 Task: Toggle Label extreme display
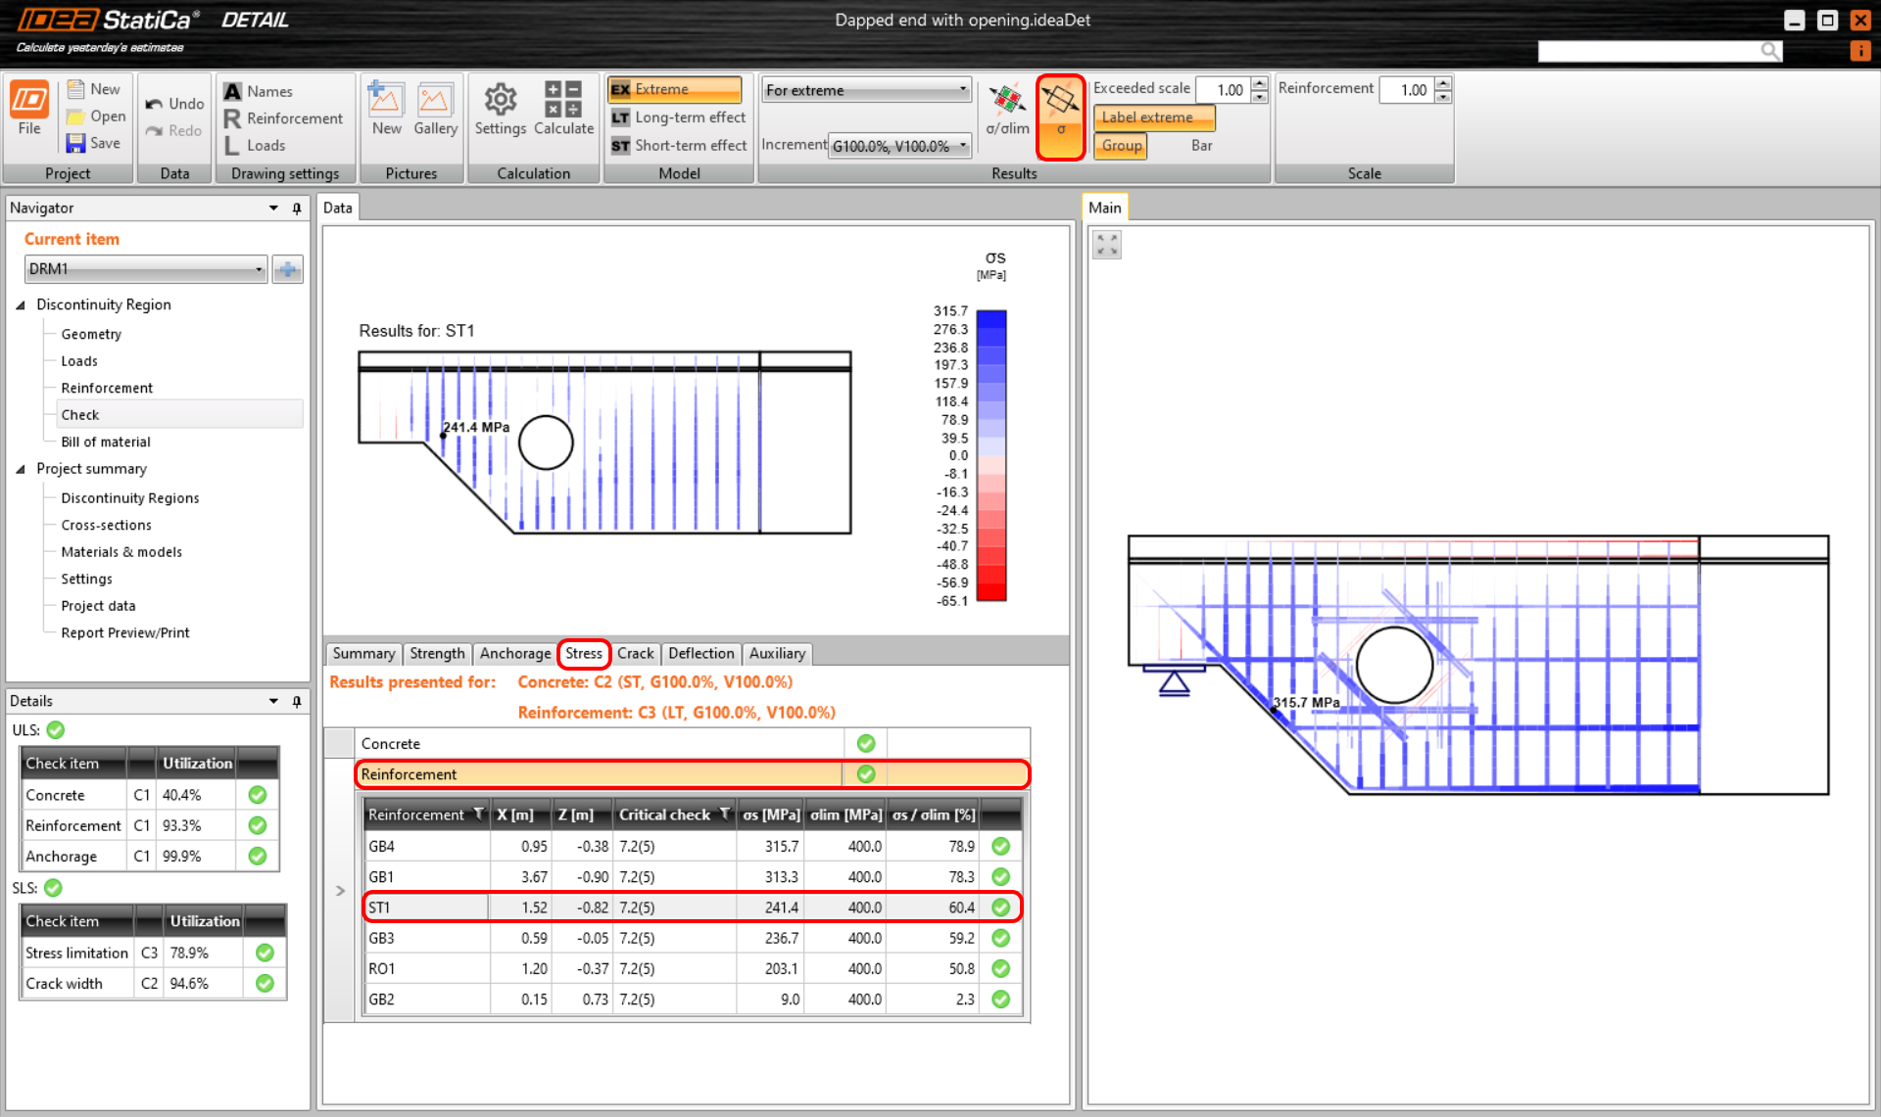1153,117
